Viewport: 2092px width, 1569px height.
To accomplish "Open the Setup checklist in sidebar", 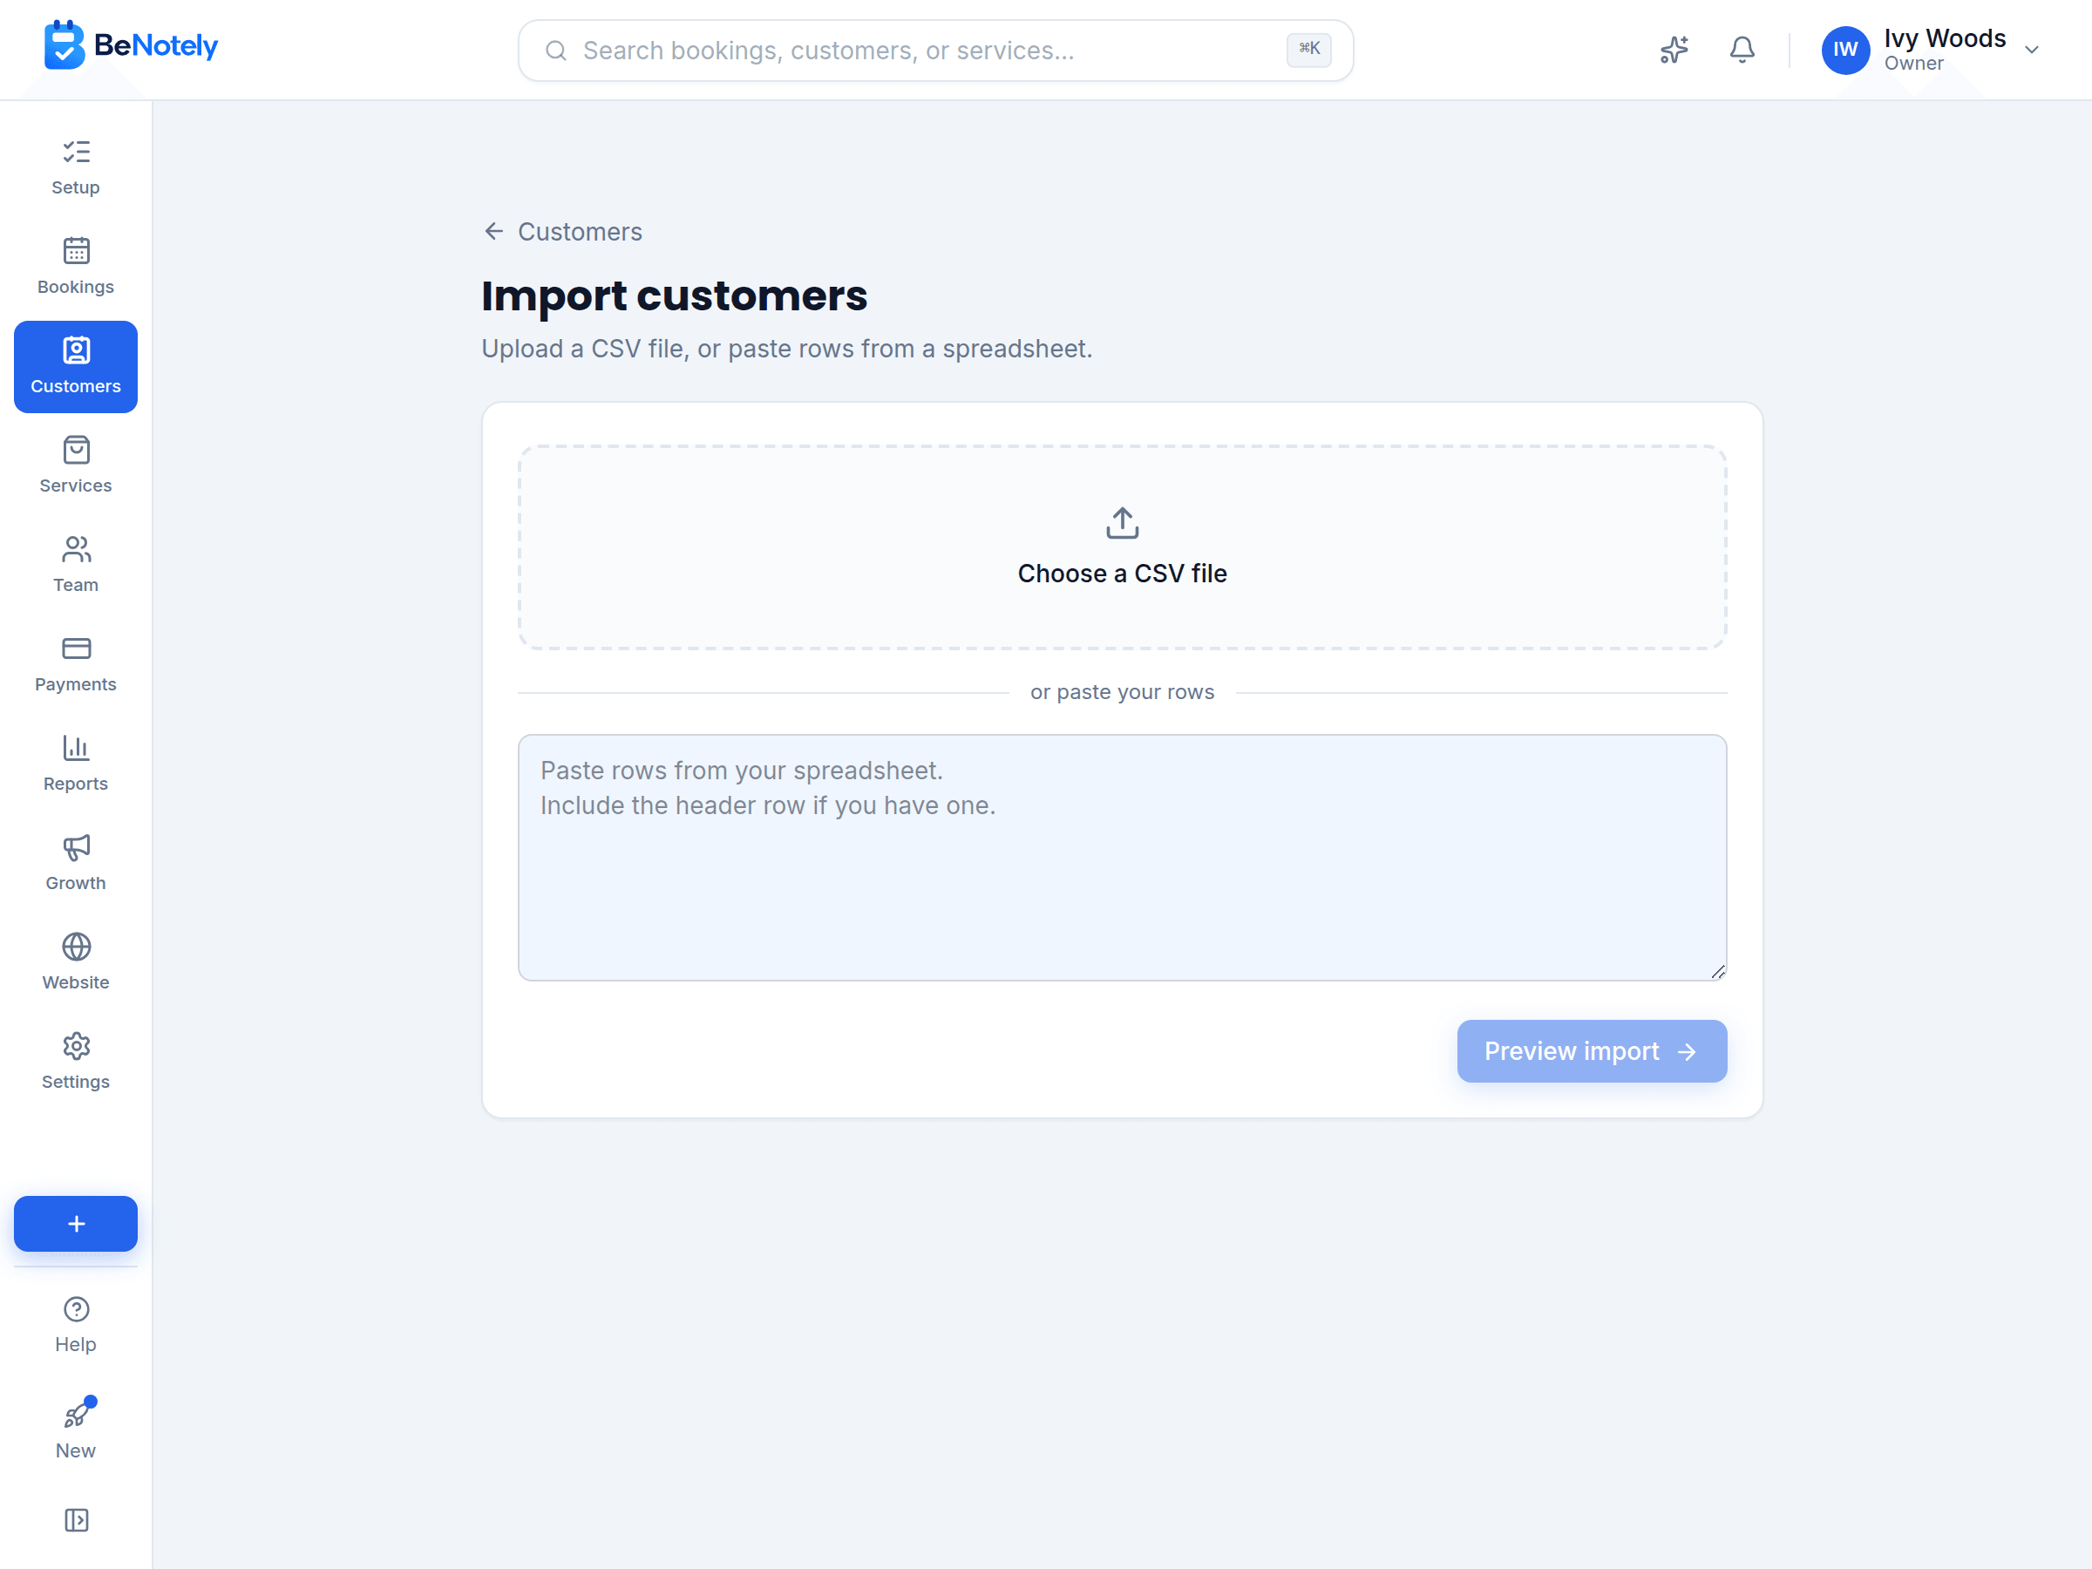I will 76,167.
